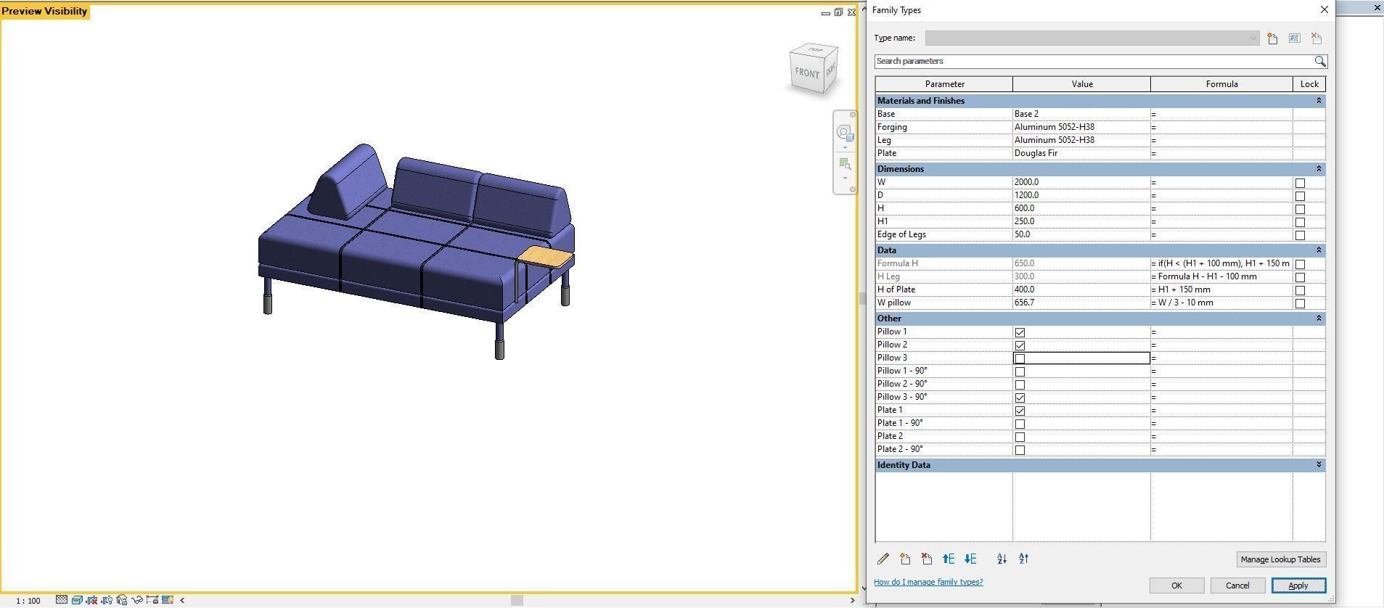Click the Steering Wheels navigation icon

844,132
